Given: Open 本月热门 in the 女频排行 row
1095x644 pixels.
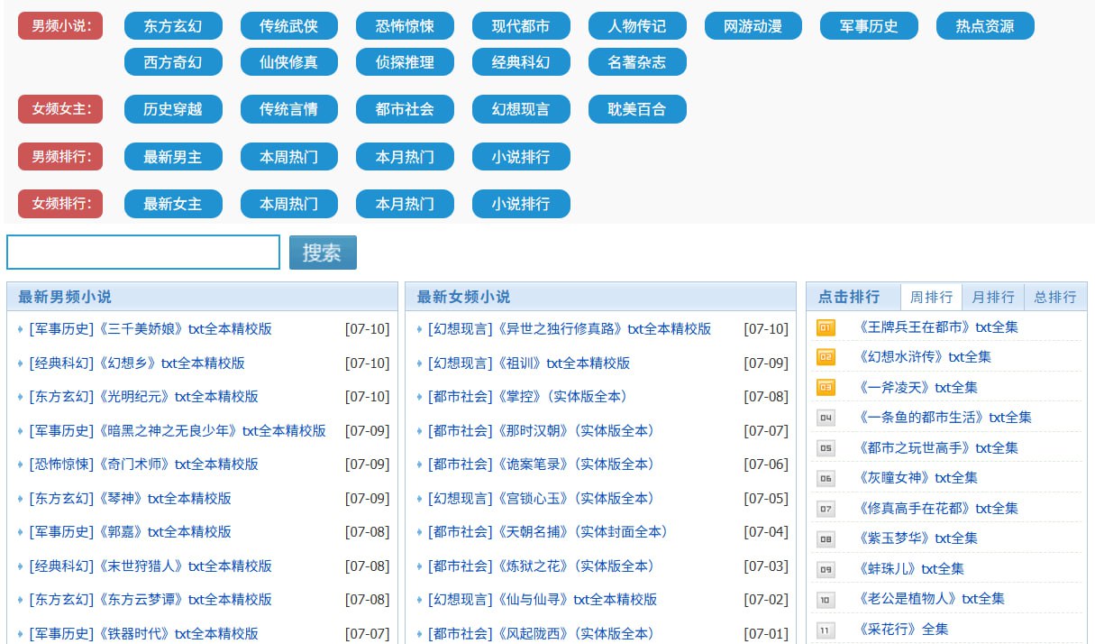Looking at the screenshot, I should [x=406, y=204].
